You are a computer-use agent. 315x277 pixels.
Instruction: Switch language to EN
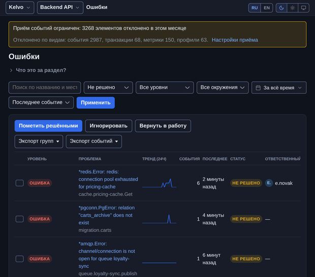pos(267,8)
